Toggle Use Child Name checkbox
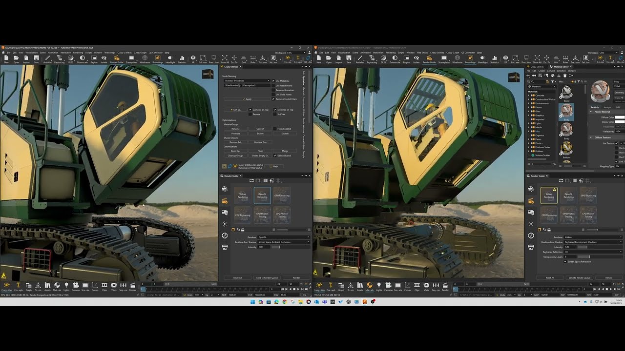 coord(274,95)
